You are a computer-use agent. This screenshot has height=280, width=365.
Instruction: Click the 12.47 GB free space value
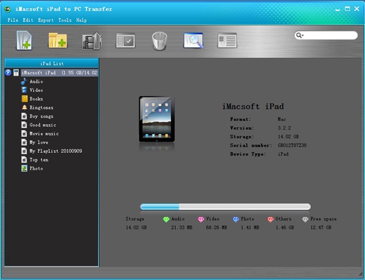(x=321, y=228)
